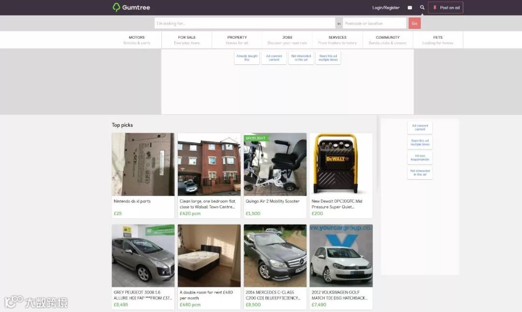Open the Volkswagen Golf photo

click(341, 255)
